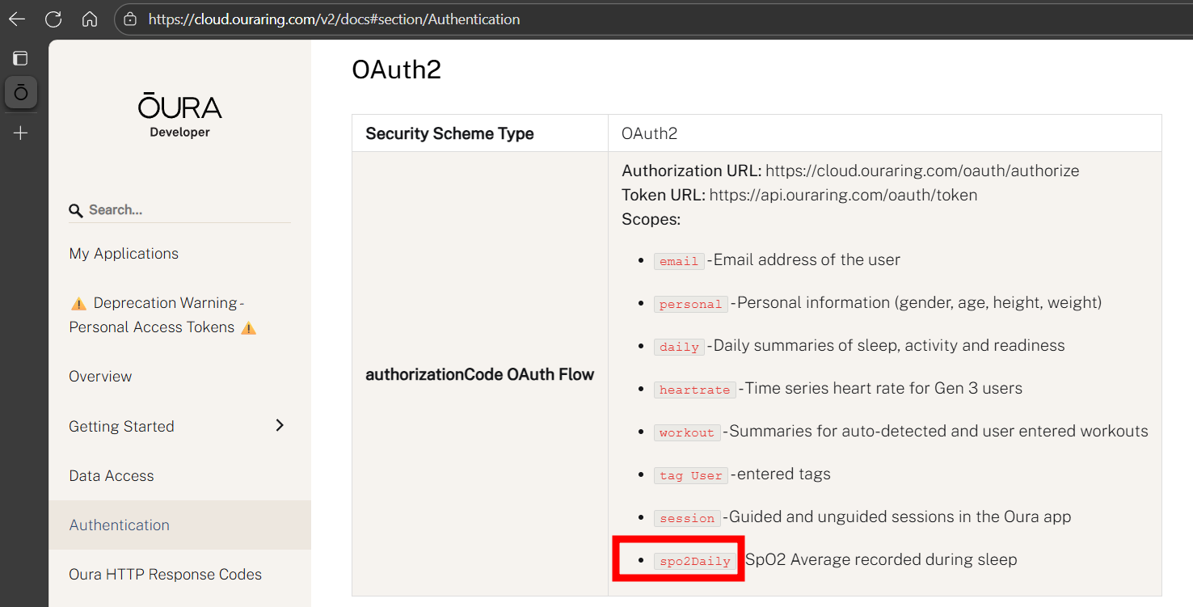Click the OAuth2 section heading

(397, 70)
